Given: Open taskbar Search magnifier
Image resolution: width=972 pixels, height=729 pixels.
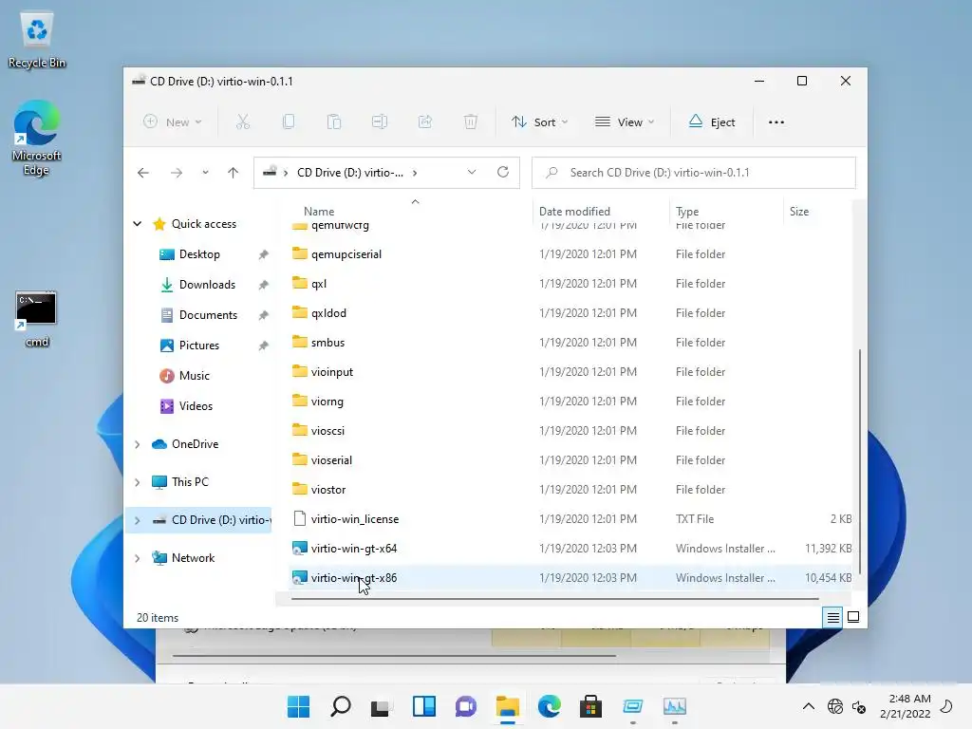Looking at the screenshot, I should coord(341,706).
